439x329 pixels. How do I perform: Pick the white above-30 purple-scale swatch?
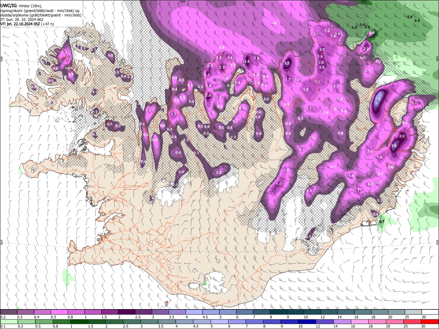(x=430, y=312)
